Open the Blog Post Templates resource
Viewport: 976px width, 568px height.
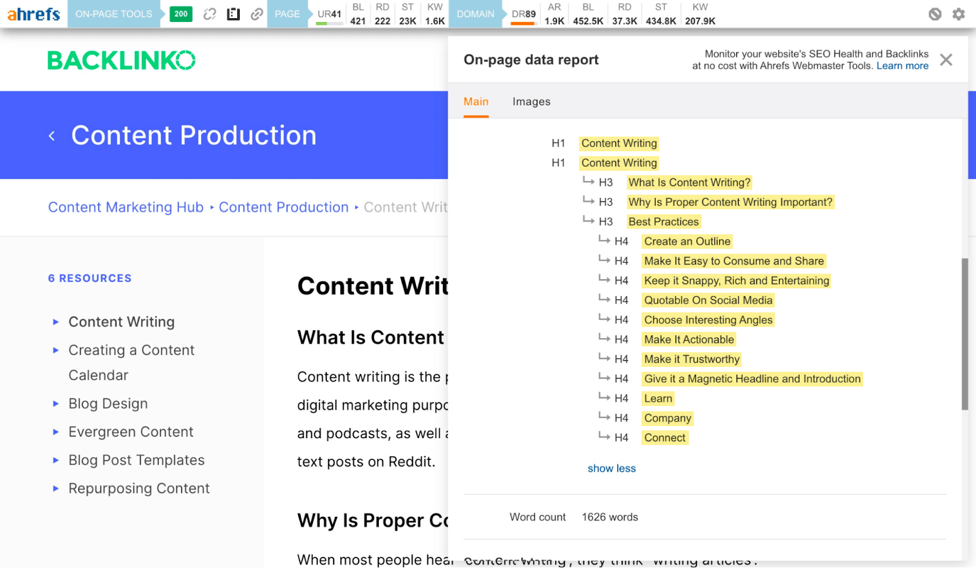(136, 460)
